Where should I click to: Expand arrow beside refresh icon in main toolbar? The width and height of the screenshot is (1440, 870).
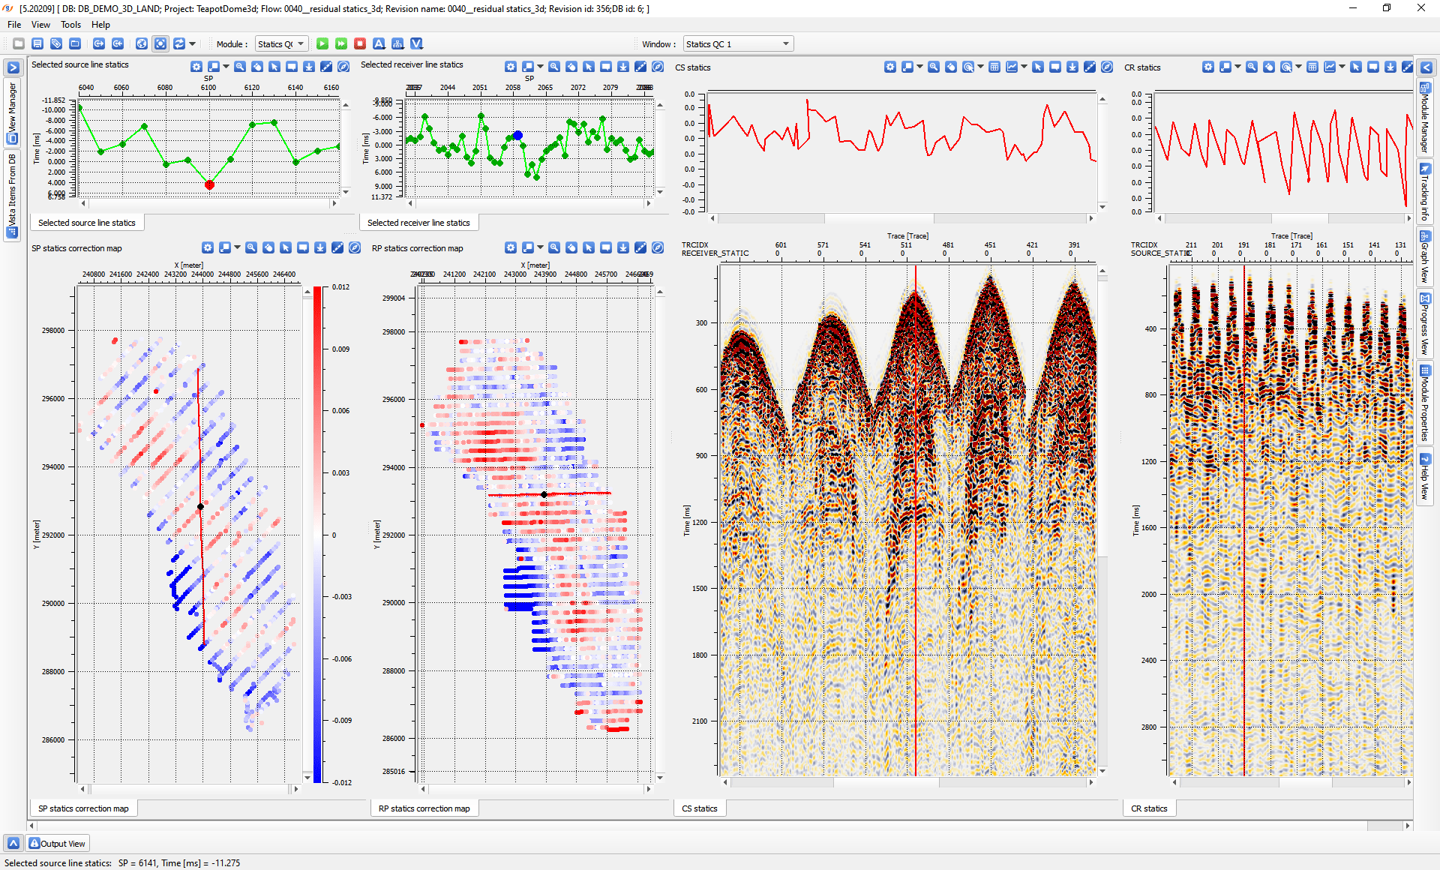point(193,44)
